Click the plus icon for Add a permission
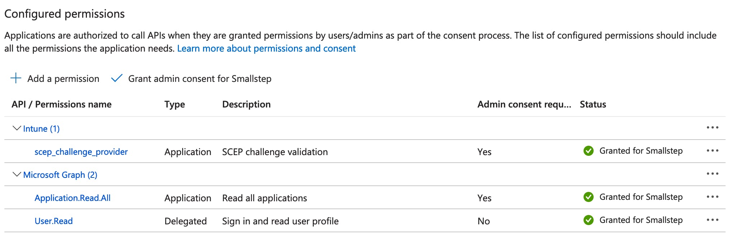This screenshot has height=246, width=735. coord(16,78)
